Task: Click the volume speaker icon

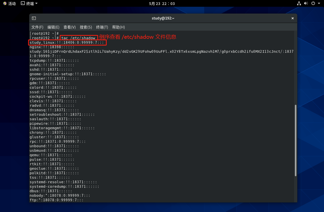Action: (306, 3)
